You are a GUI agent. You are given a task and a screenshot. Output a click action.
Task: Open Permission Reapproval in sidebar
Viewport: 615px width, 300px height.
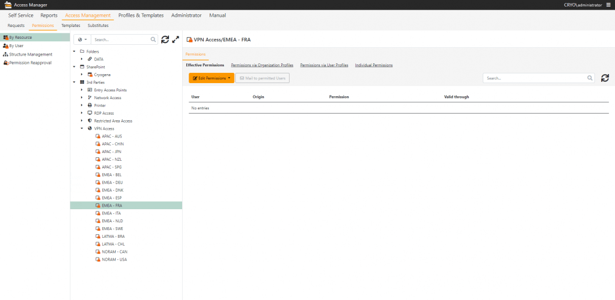pos(30,63)
